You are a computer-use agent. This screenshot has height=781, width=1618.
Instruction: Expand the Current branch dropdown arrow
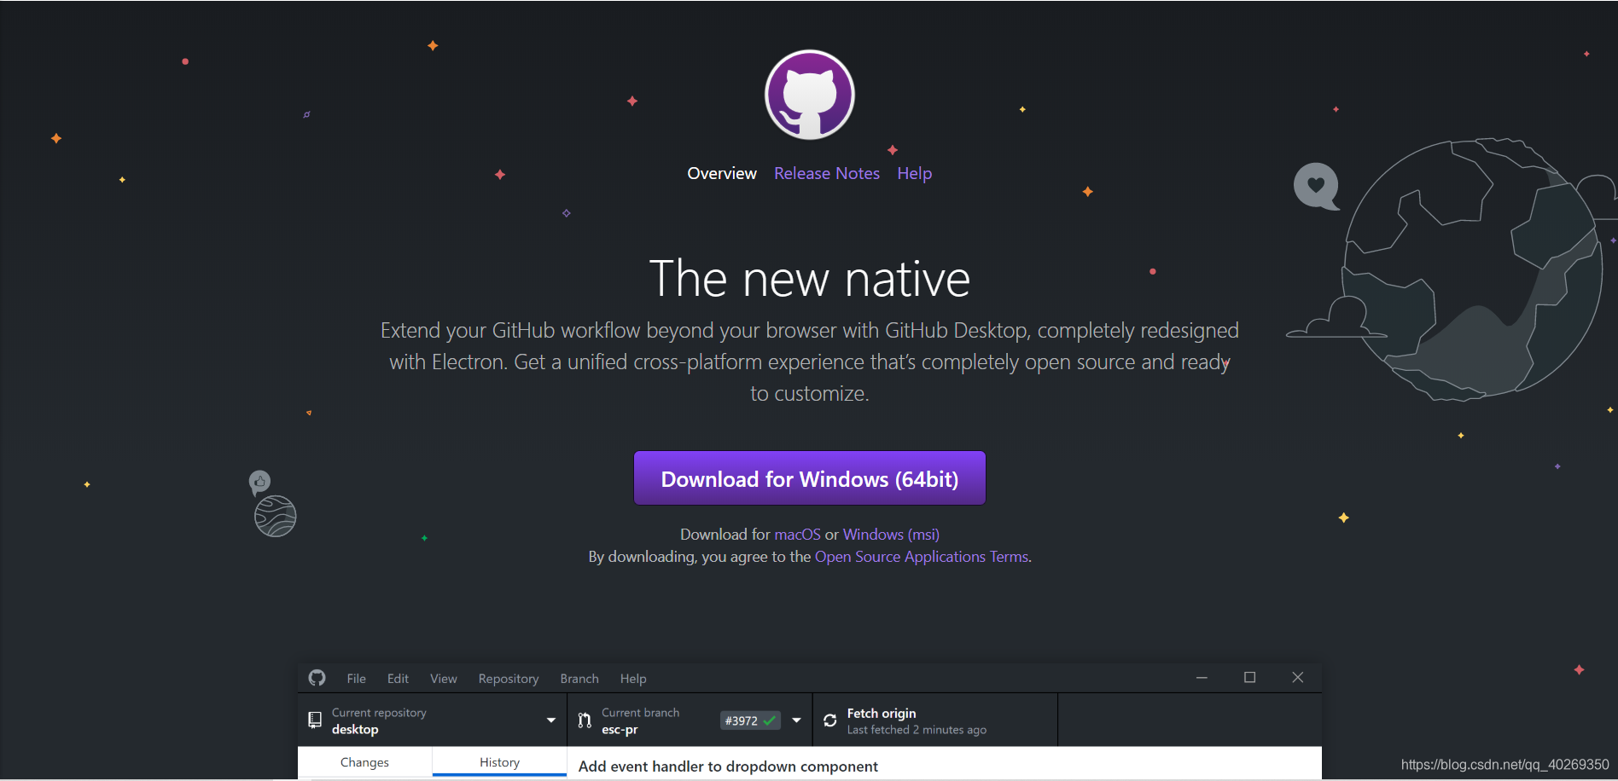(796, 720)
